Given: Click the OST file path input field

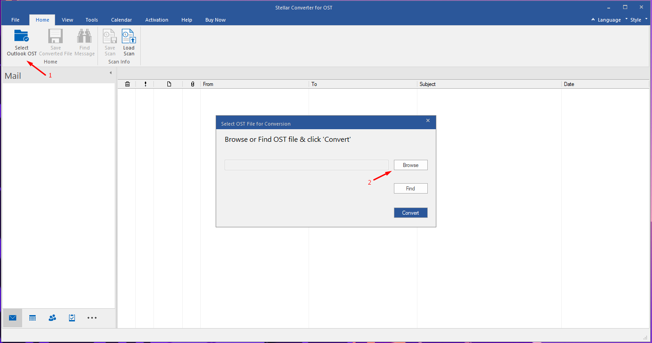Looking at the screenshot, I should [x=306, y=165].
